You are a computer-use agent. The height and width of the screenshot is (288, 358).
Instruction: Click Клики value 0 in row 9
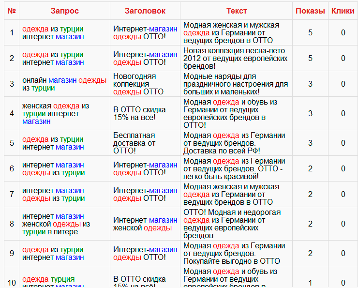click(343, 253)
